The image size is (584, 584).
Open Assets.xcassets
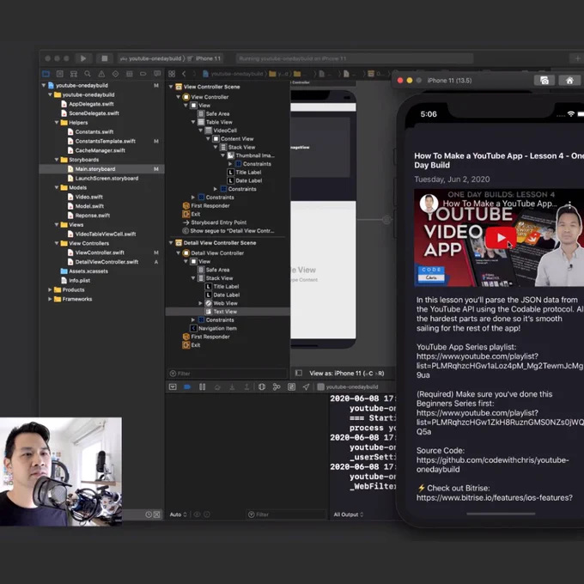pos(88,271)
